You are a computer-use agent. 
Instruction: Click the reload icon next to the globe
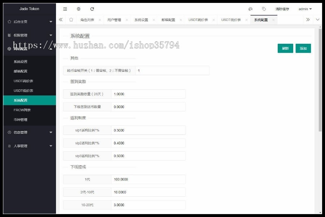[x=92, y=9]
